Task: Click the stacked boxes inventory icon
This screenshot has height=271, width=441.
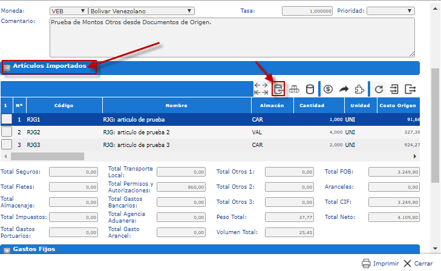Action: (x=295, y=89)
